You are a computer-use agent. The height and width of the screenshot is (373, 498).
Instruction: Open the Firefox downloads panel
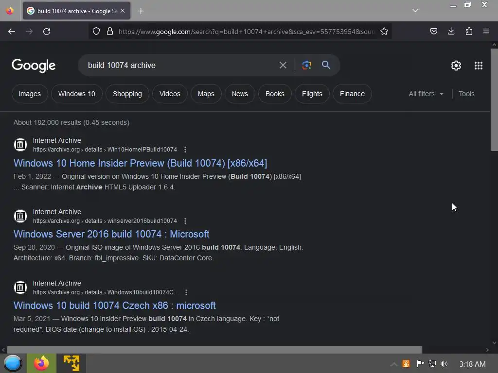(x=451, y=32)
